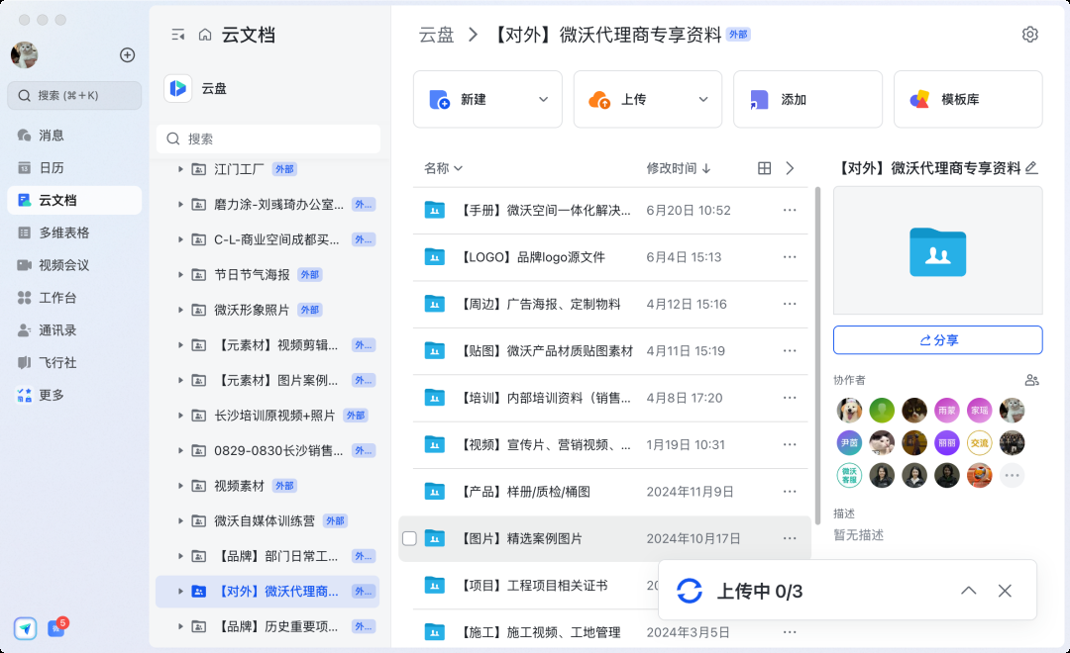Open the app icon with badge 5

click(x=56, y=627)
